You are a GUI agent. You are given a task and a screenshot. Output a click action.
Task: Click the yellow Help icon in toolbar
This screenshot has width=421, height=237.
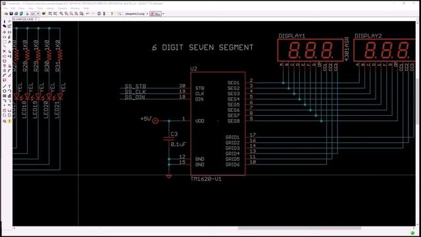pyautogui.click(x=112, y=14)
